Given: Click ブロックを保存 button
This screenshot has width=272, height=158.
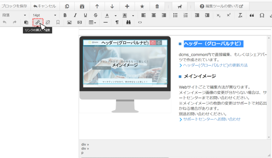Looking at the screenshot, I should [x=14, y=6].
